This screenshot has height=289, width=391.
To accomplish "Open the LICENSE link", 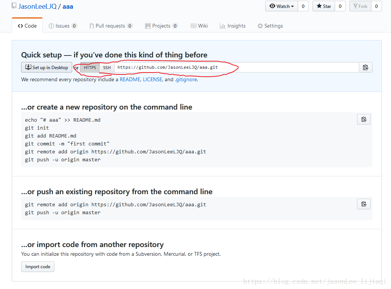I will tap(152, 79).
